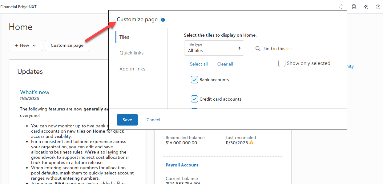Switch to the Quick links tab
The height and width of the screenshot is (184, 383).
pos(131,53)
